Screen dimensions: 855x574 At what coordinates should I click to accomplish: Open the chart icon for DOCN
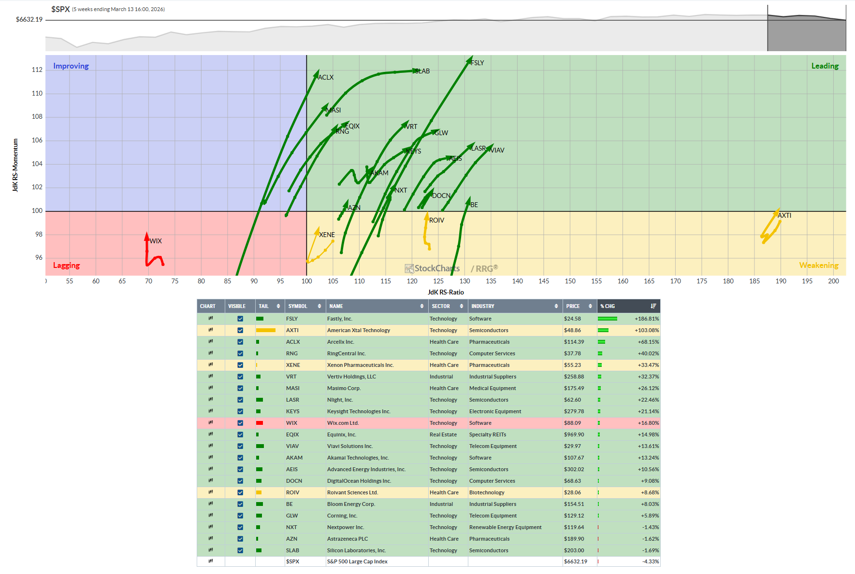coord(211,481)
